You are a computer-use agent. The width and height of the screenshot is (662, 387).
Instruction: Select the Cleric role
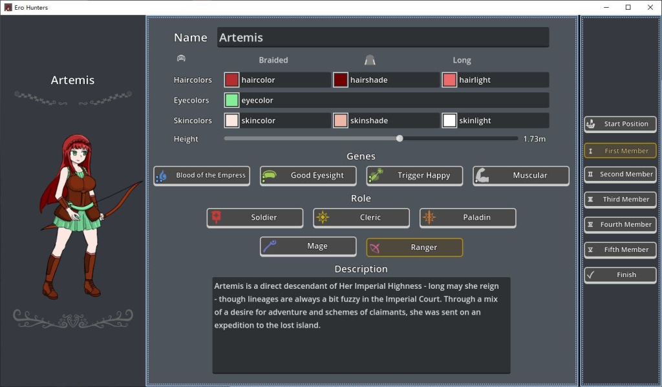point(361,218)
